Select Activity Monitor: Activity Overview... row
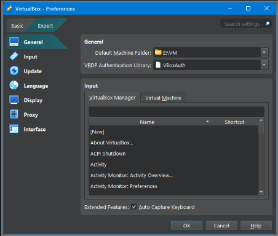The width and height of the screenshot is (278, 236). (174, 175)
